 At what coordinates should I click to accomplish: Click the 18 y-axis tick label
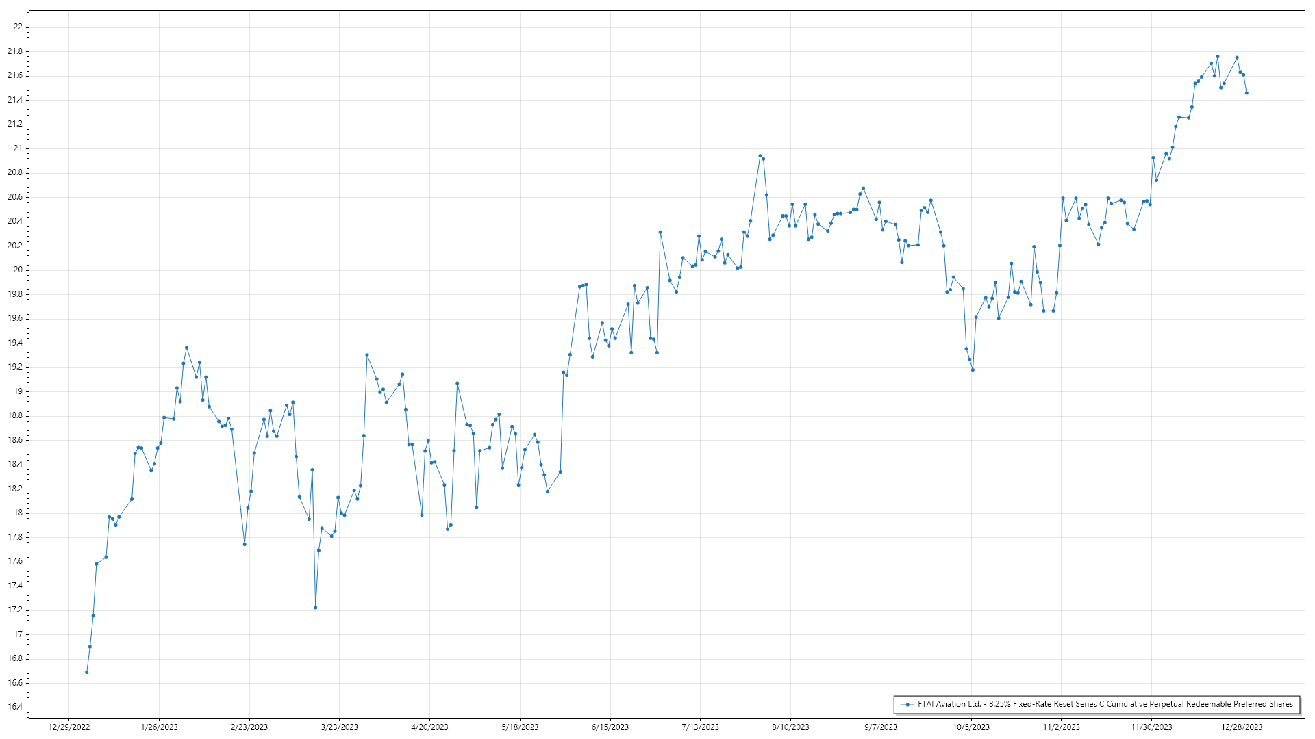(x=18, y=513)
